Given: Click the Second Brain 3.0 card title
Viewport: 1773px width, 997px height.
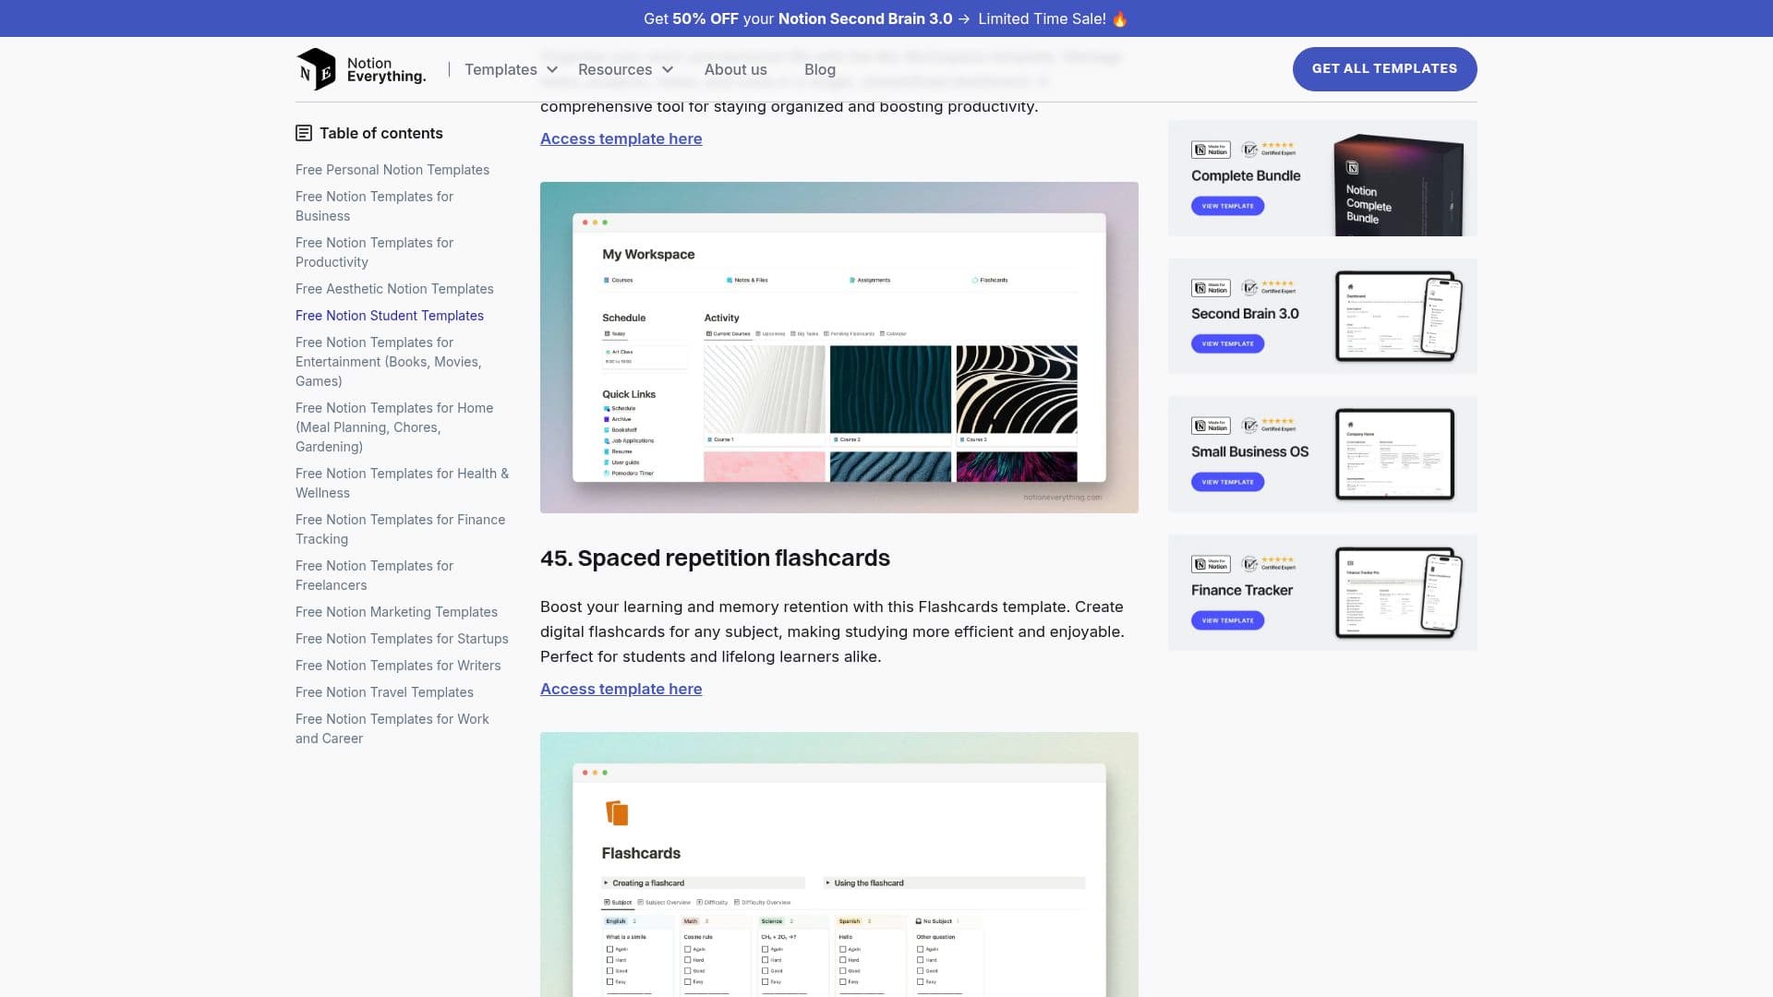Looking at the screenshot, I should [1245, 314].
